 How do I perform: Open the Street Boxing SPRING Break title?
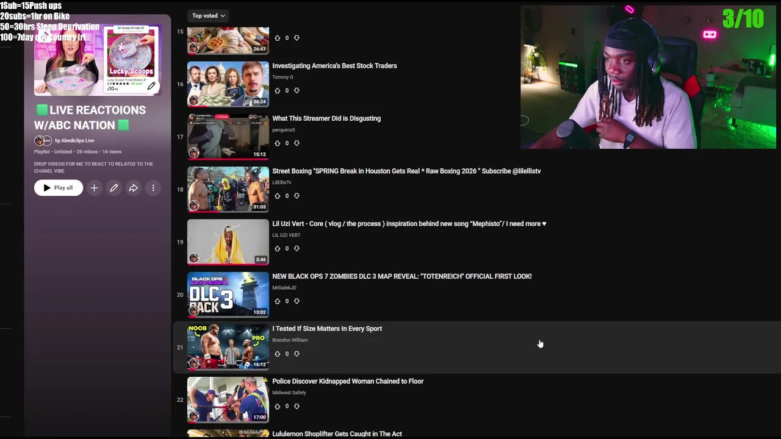(406, 171)
